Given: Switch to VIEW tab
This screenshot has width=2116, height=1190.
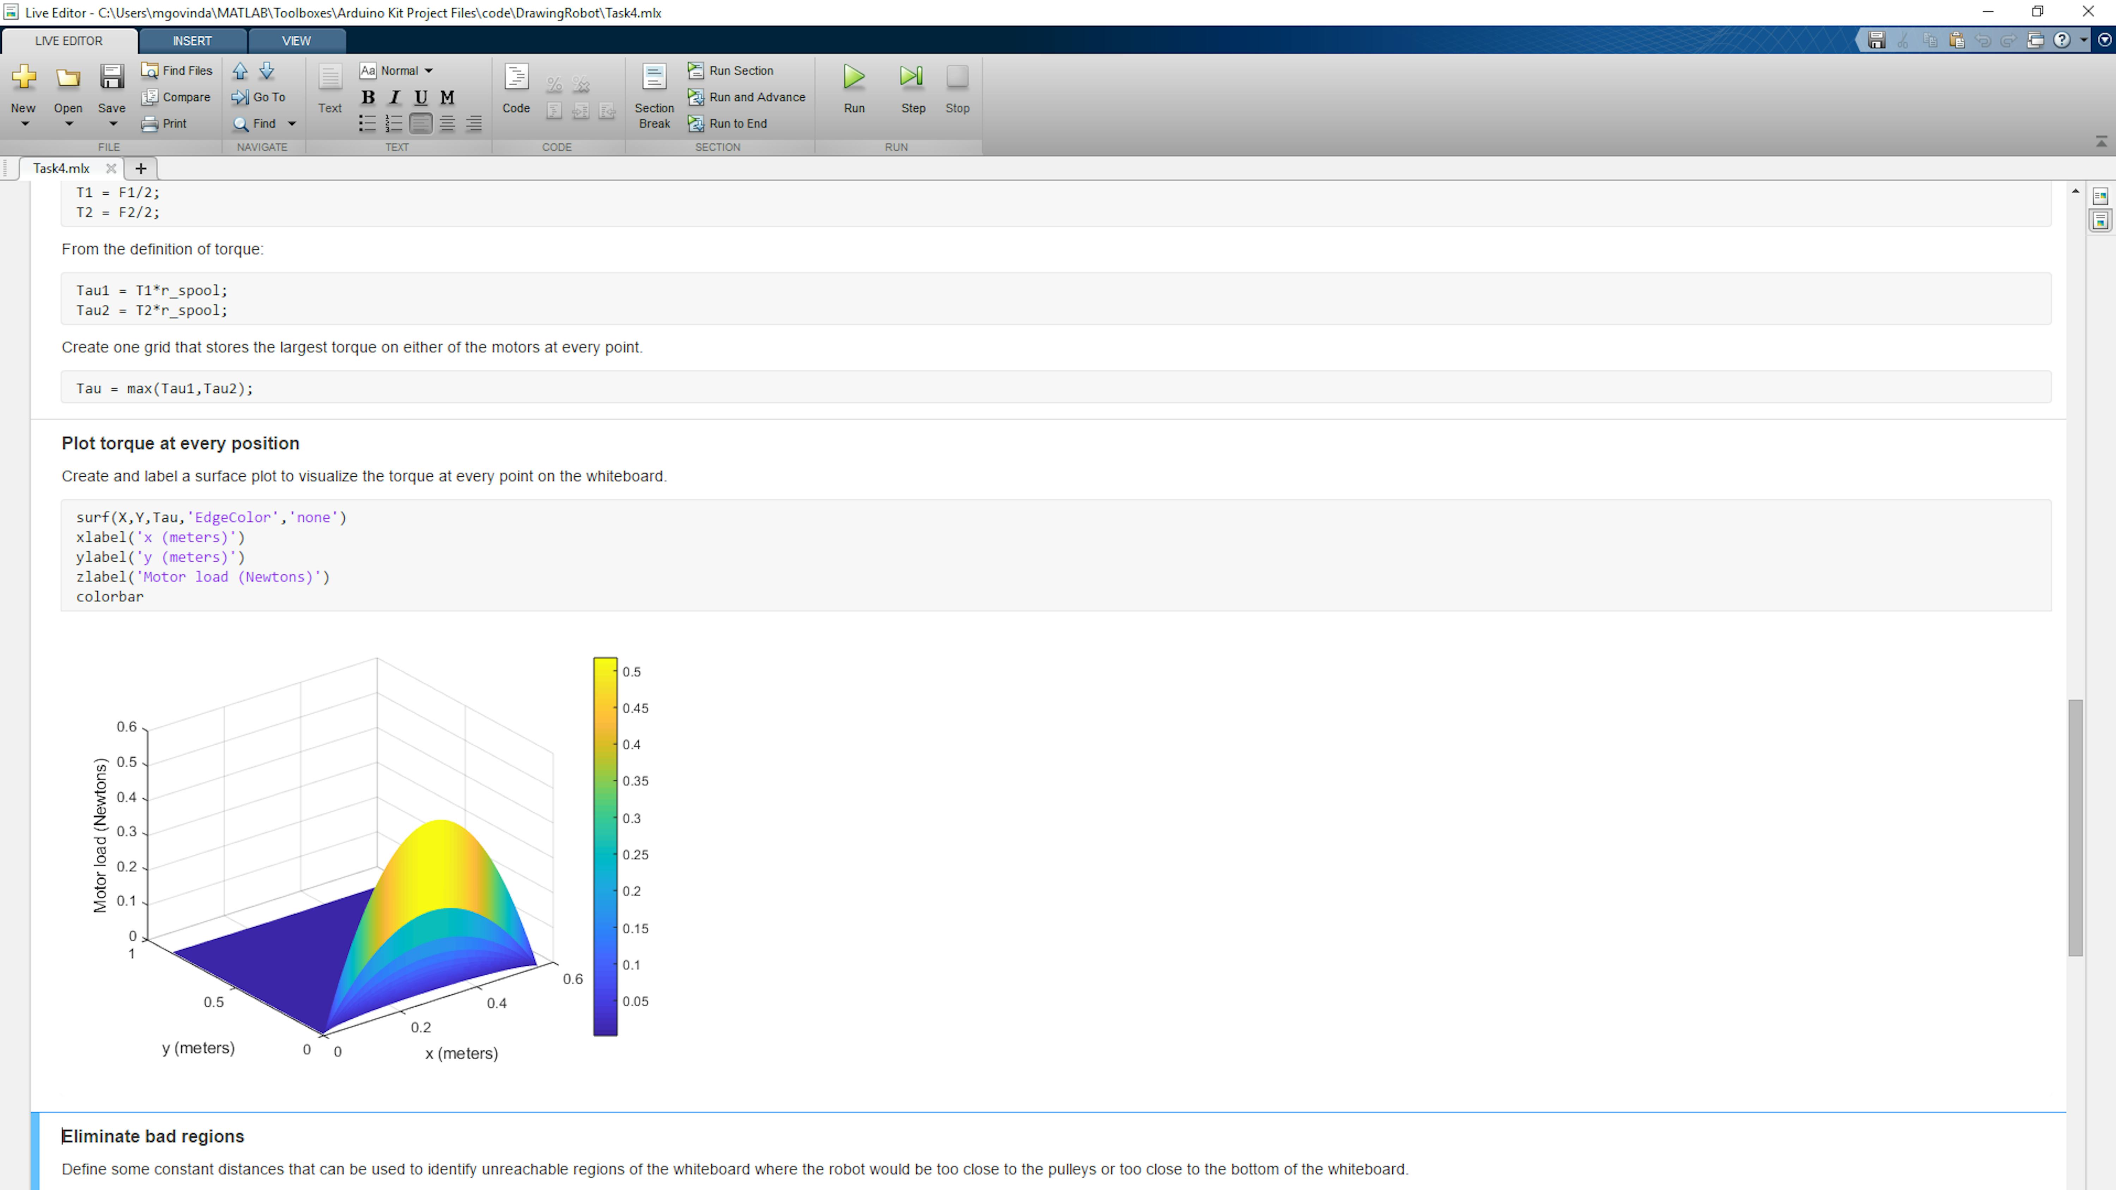Looking at the screenshot, I should point(297,41).
